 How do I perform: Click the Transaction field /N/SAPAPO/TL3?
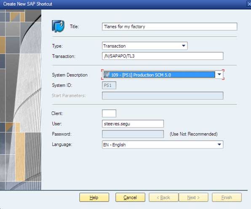[163, 56]
